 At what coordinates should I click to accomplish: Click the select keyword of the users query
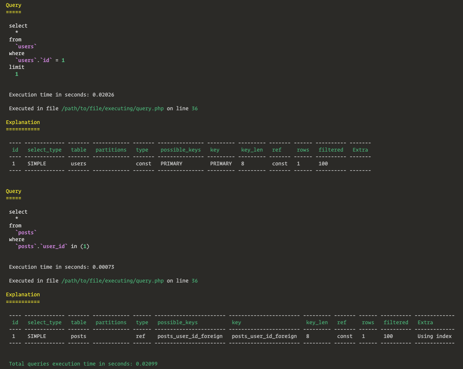[x=18, y=26]
